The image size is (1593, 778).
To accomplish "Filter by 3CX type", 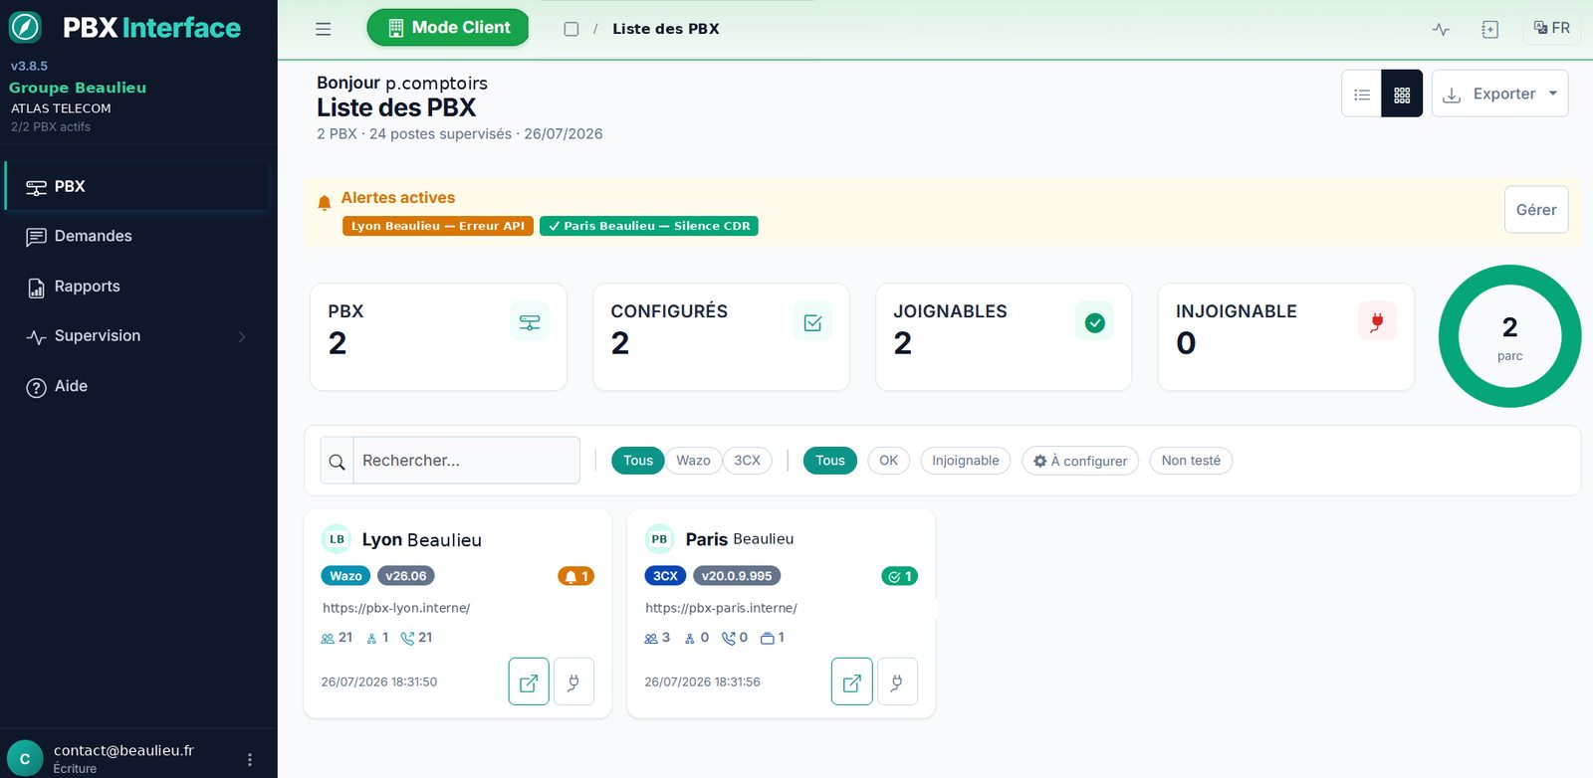I will tap(747, 461).
